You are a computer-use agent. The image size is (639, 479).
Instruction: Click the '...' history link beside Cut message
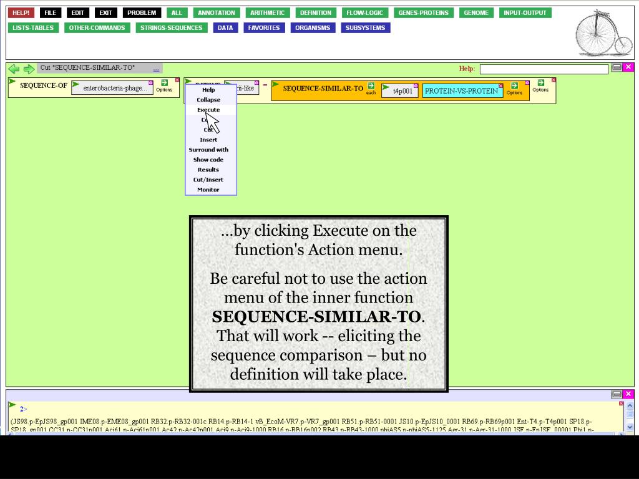156,69
